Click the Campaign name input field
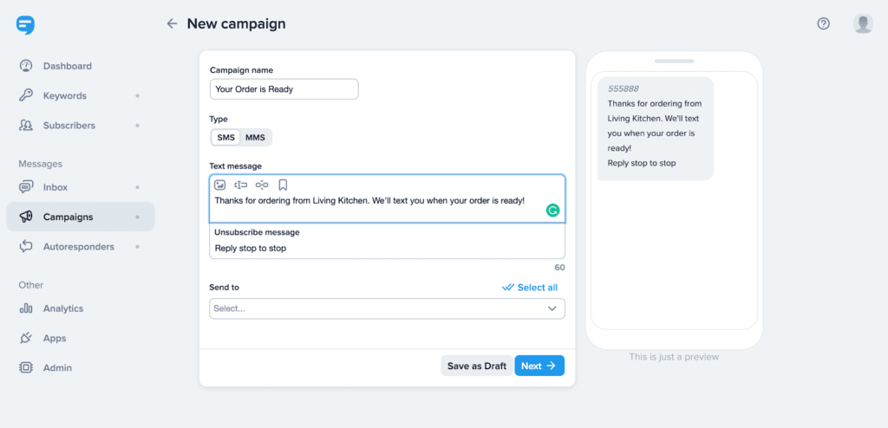Viewport: 888px width, 428px height. 284,89
